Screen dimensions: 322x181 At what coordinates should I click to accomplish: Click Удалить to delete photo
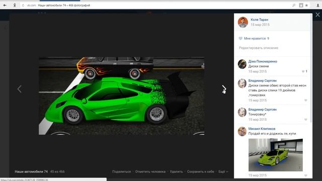(x=176, y=171)
